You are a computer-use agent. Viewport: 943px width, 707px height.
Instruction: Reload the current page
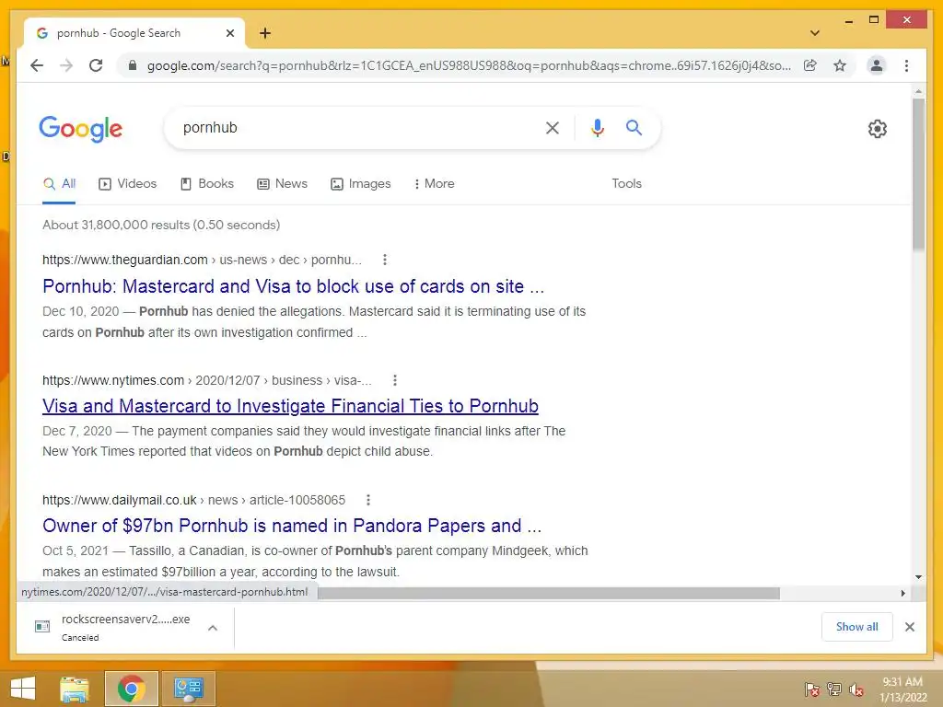point(96,65)
